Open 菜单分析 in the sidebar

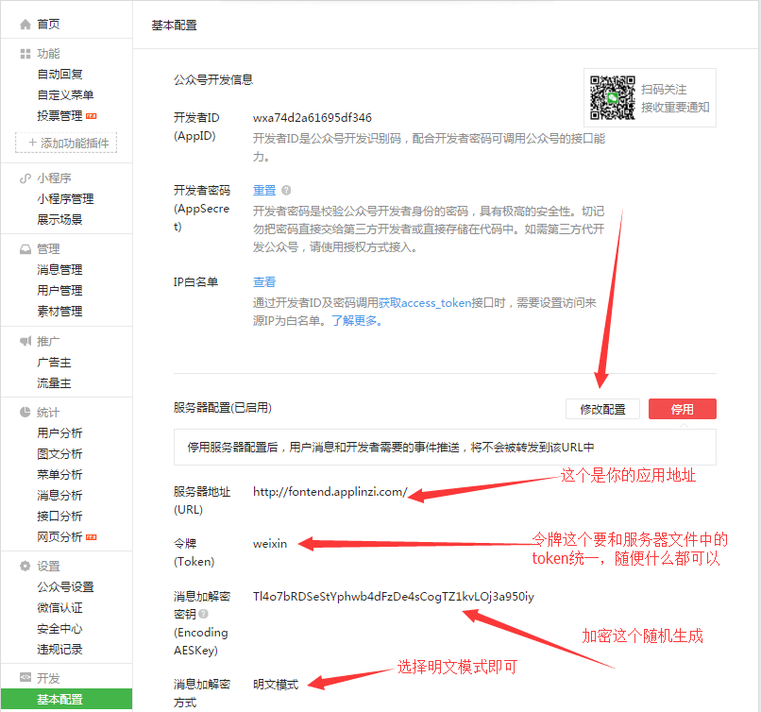tap(59, 475)
